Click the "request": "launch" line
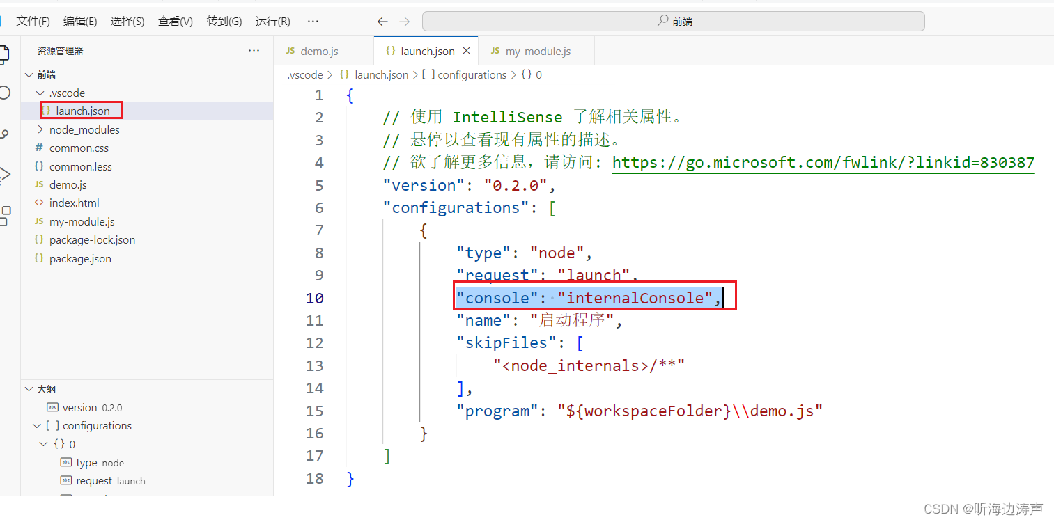1054x522 pixels. pos(548,275)
